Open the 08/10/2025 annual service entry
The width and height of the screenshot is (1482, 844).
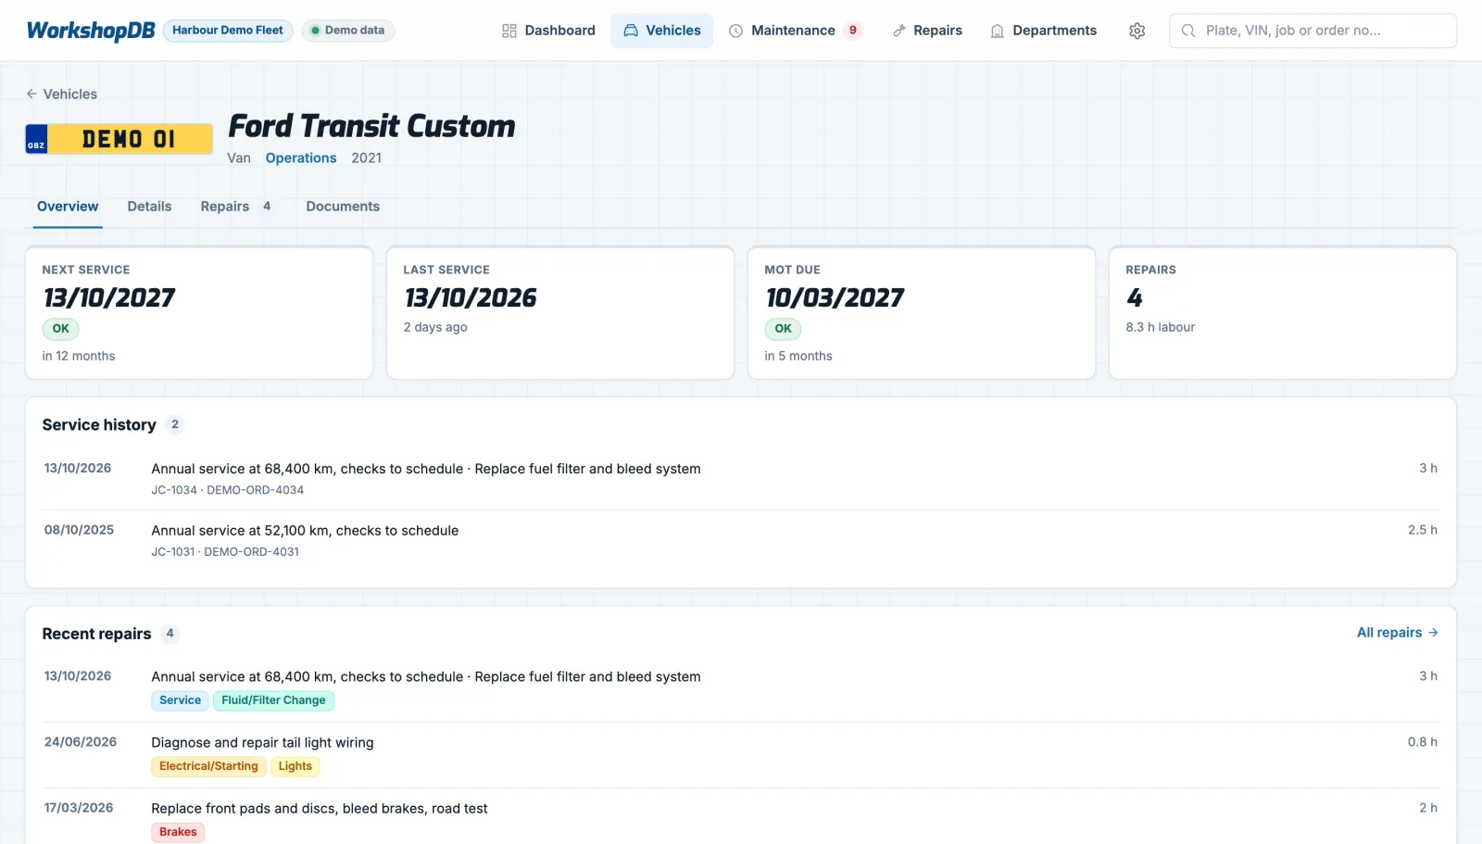tap(741, 541)
